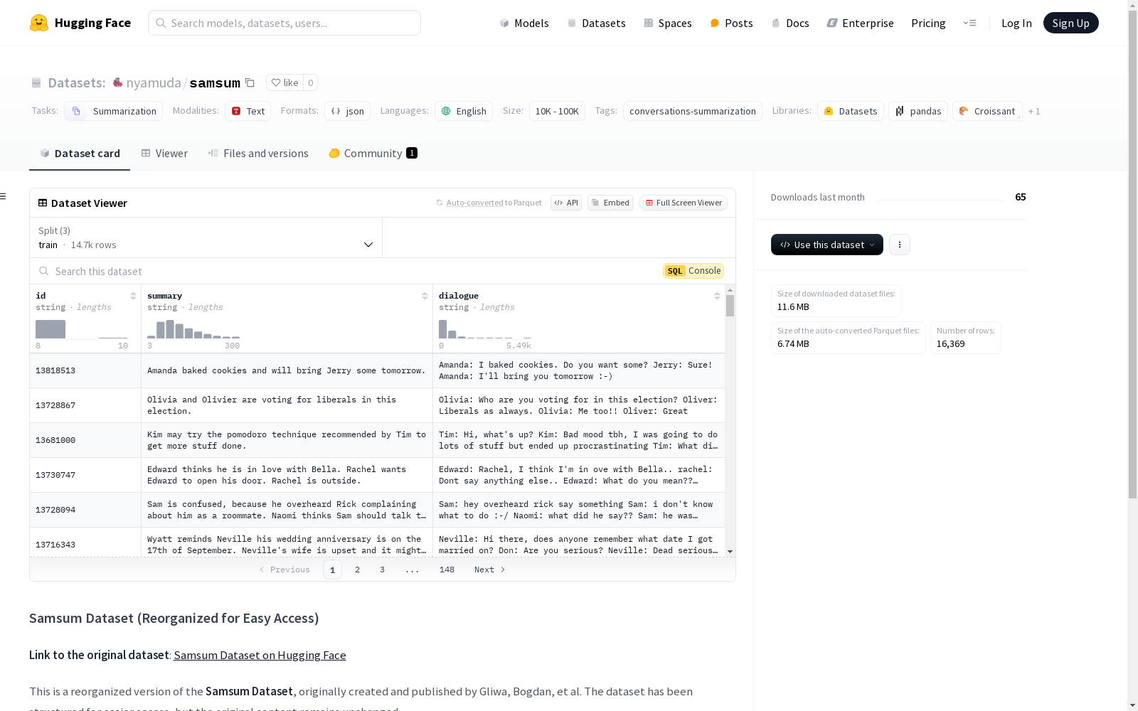
Task: Select the row with id 13818513
Action: 377,370
